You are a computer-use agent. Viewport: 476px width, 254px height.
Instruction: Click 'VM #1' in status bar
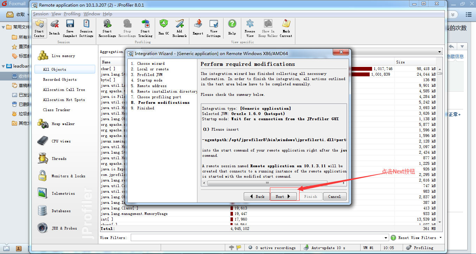(368, 248)
